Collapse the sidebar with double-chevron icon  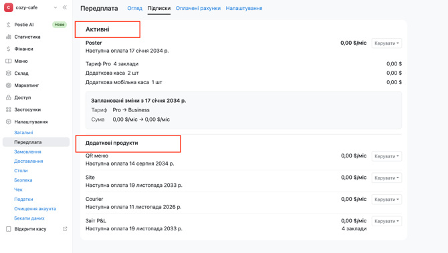tap(65, 8)
